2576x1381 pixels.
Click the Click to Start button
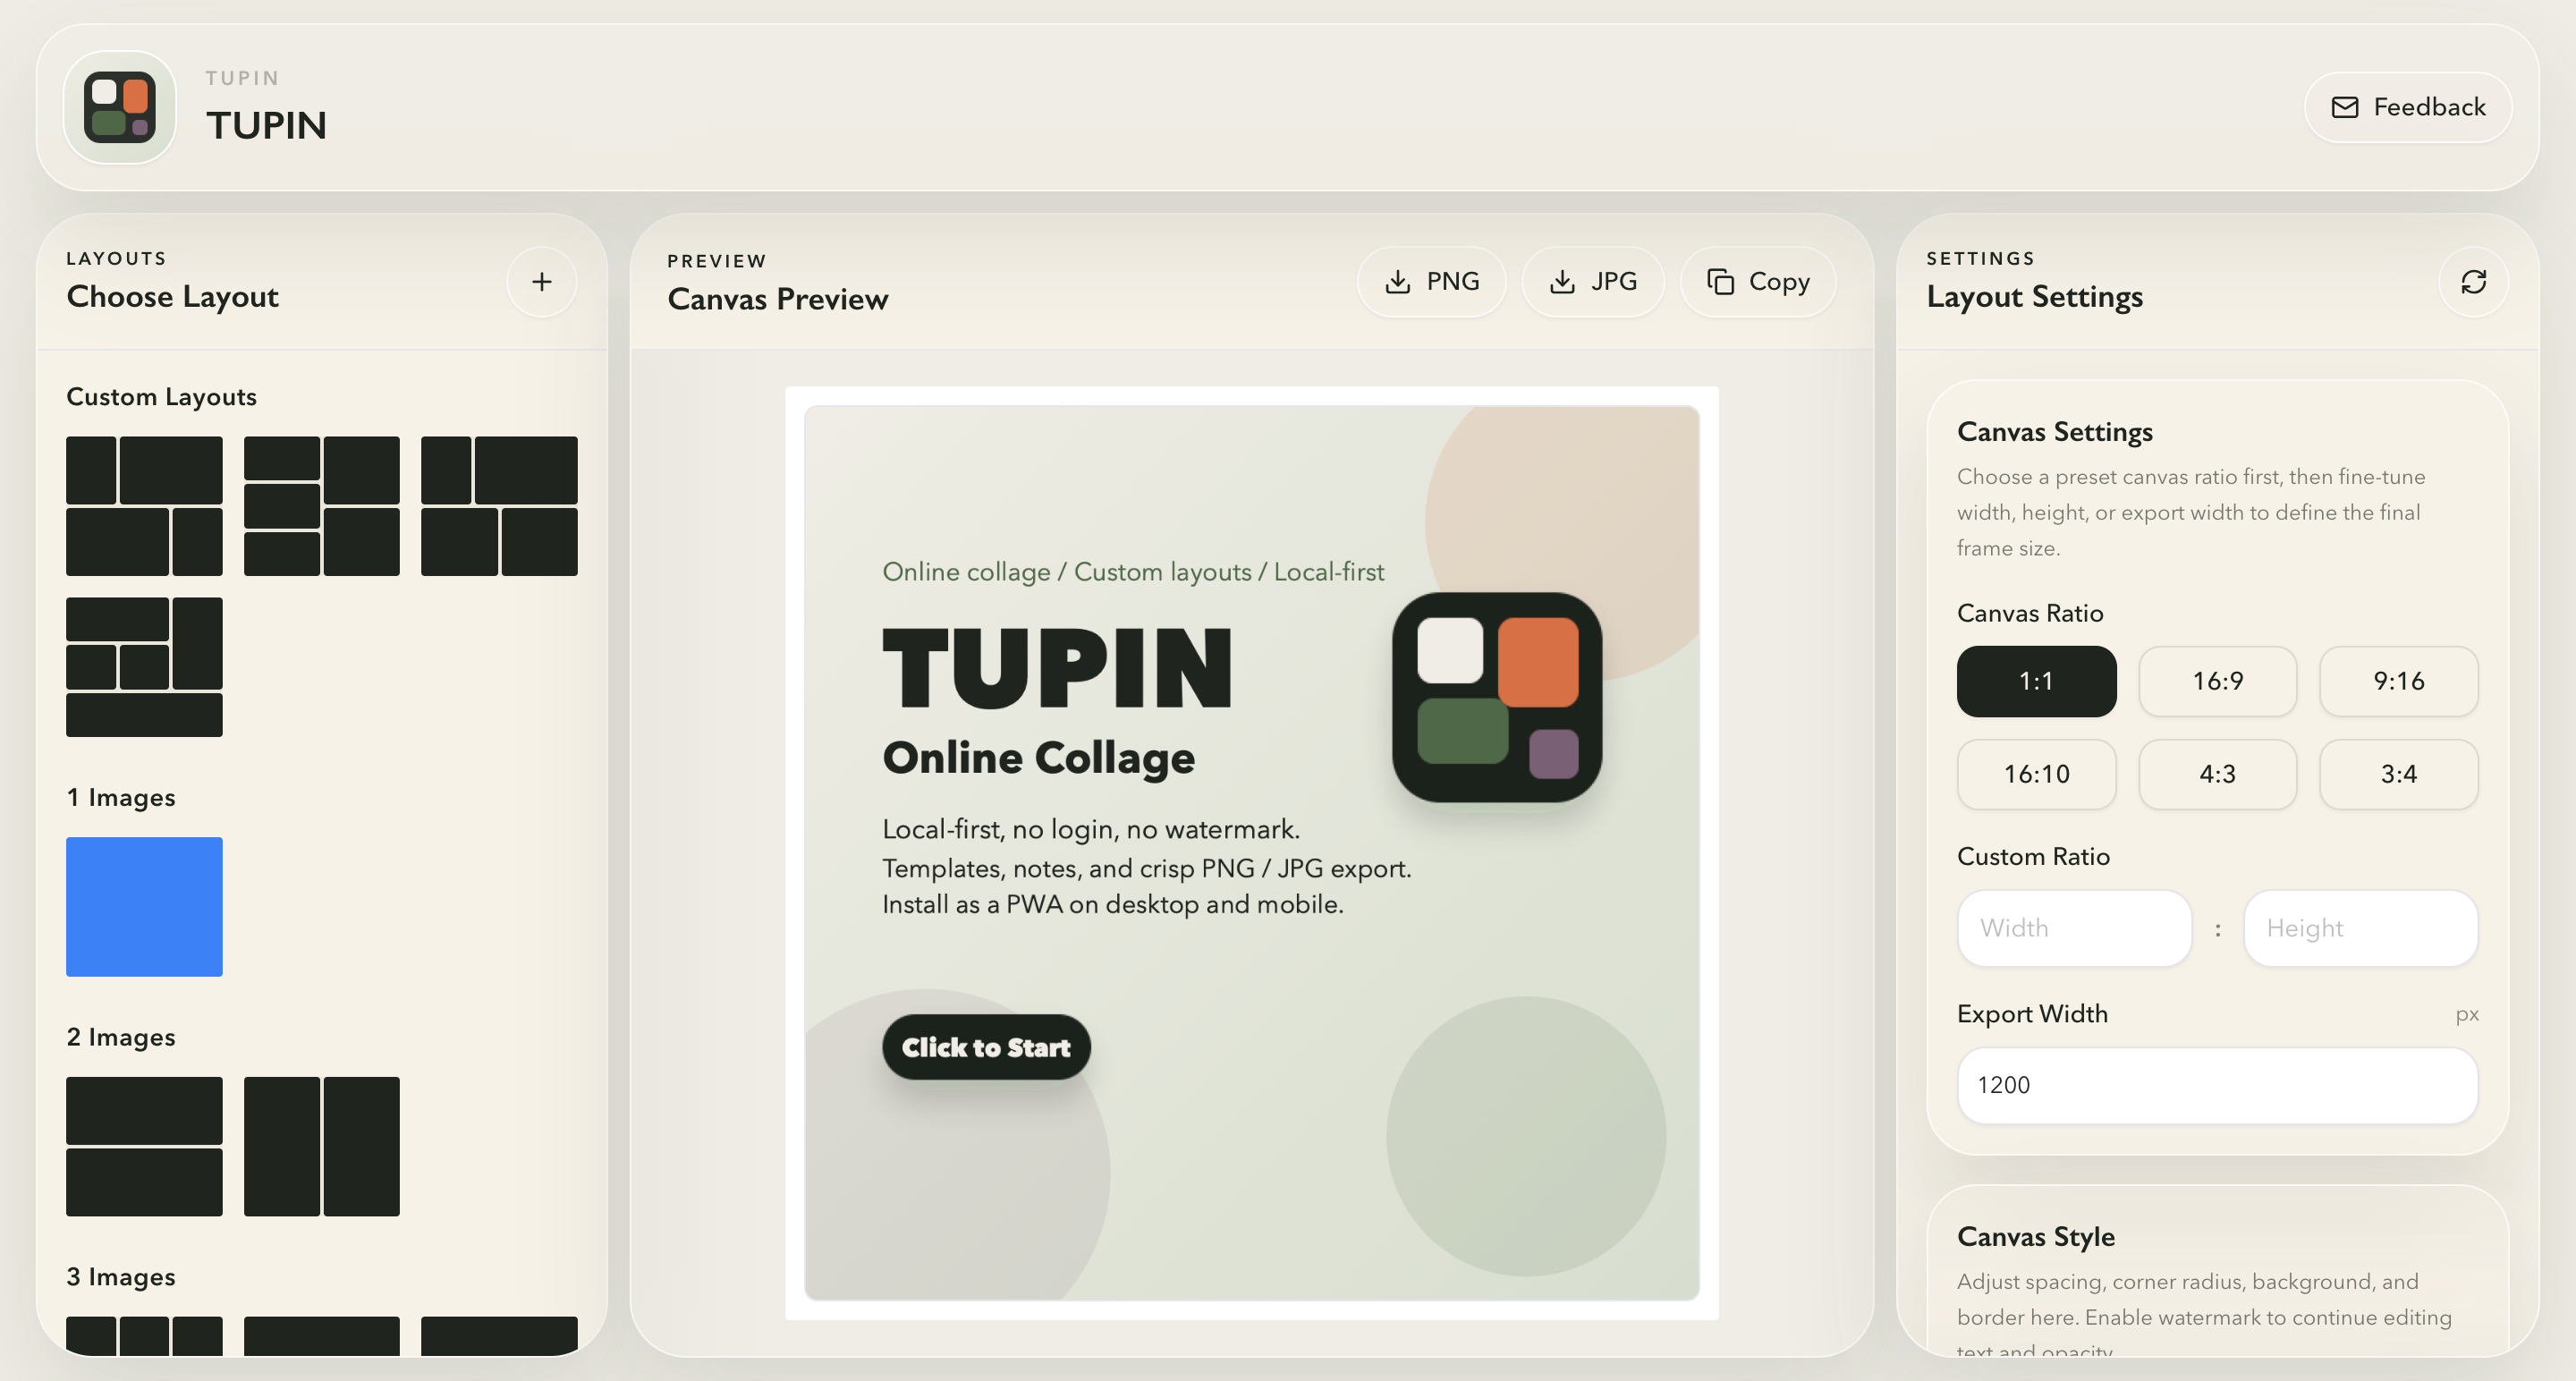pyautogui.click(x=986, y=1047)
